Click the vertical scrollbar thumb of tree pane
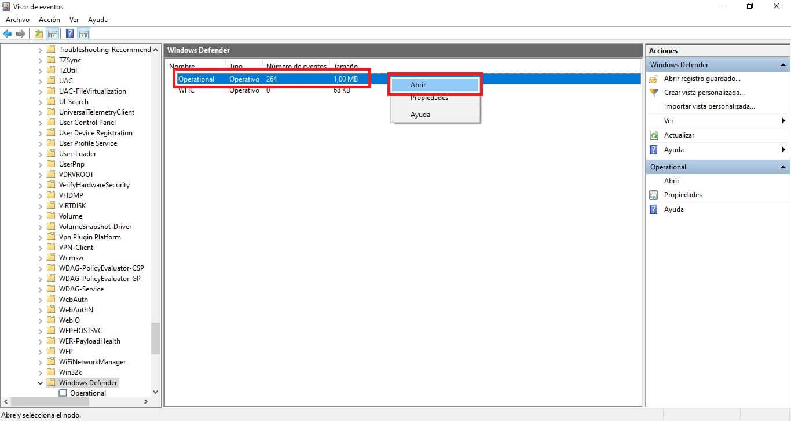This screenshot has height=421, width=791. coord(155,339)
